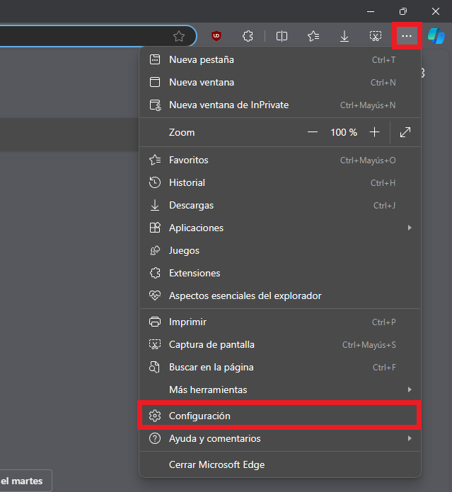
Task: Open the uBlock Origin extension icon
Action: point(216,36)
